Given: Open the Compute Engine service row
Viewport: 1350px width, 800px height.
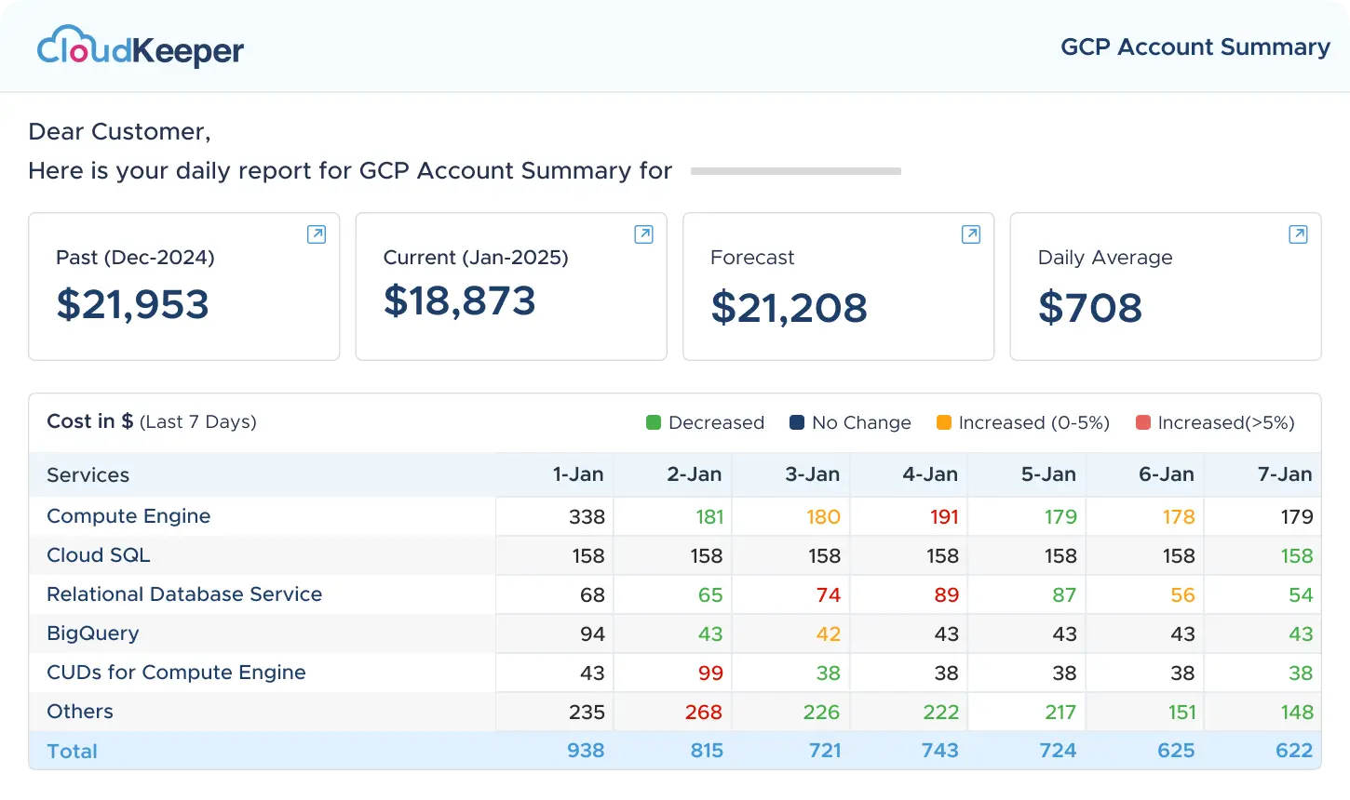Looking at the screenshot, I should point(128,516).
